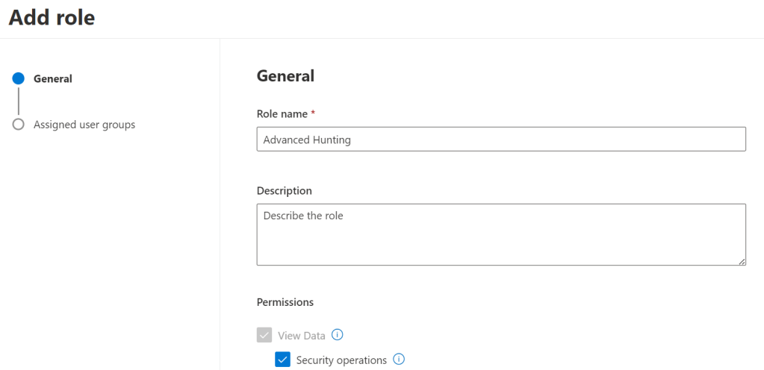Open the Assigned user groups step
764x370 pixels.
(x=84, y=125)
